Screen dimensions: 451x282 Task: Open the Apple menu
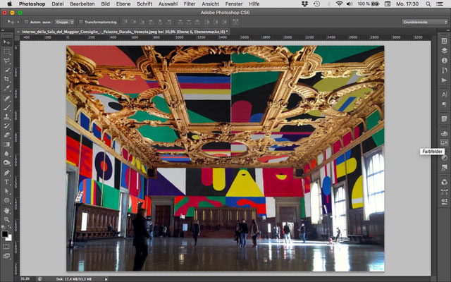coord(9,4)
